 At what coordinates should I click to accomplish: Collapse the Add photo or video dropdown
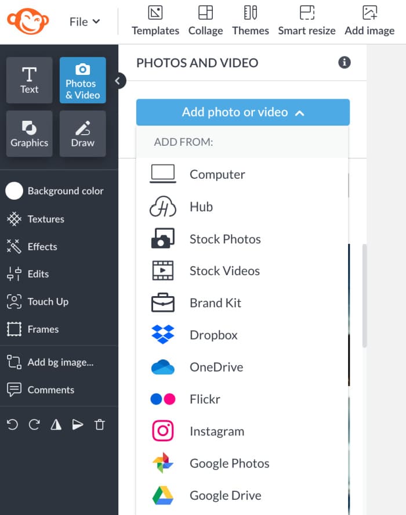point(243,112)
